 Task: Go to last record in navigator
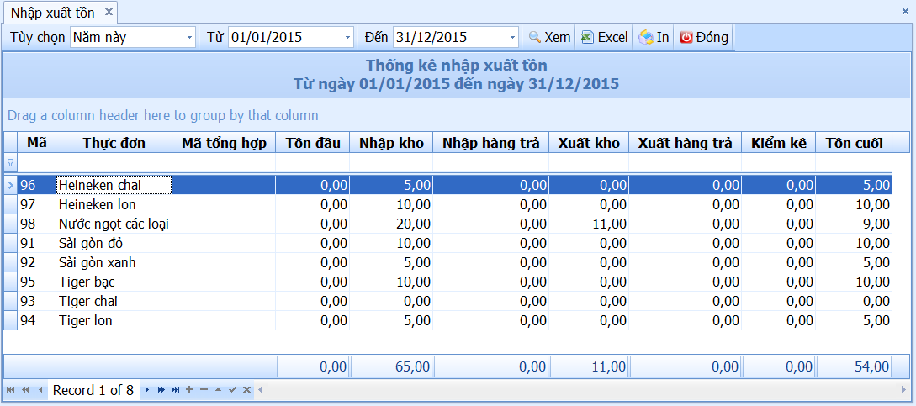click(x=175, y=390)
